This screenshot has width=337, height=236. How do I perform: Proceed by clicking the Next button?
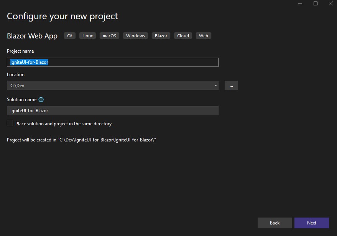[311, 223]
